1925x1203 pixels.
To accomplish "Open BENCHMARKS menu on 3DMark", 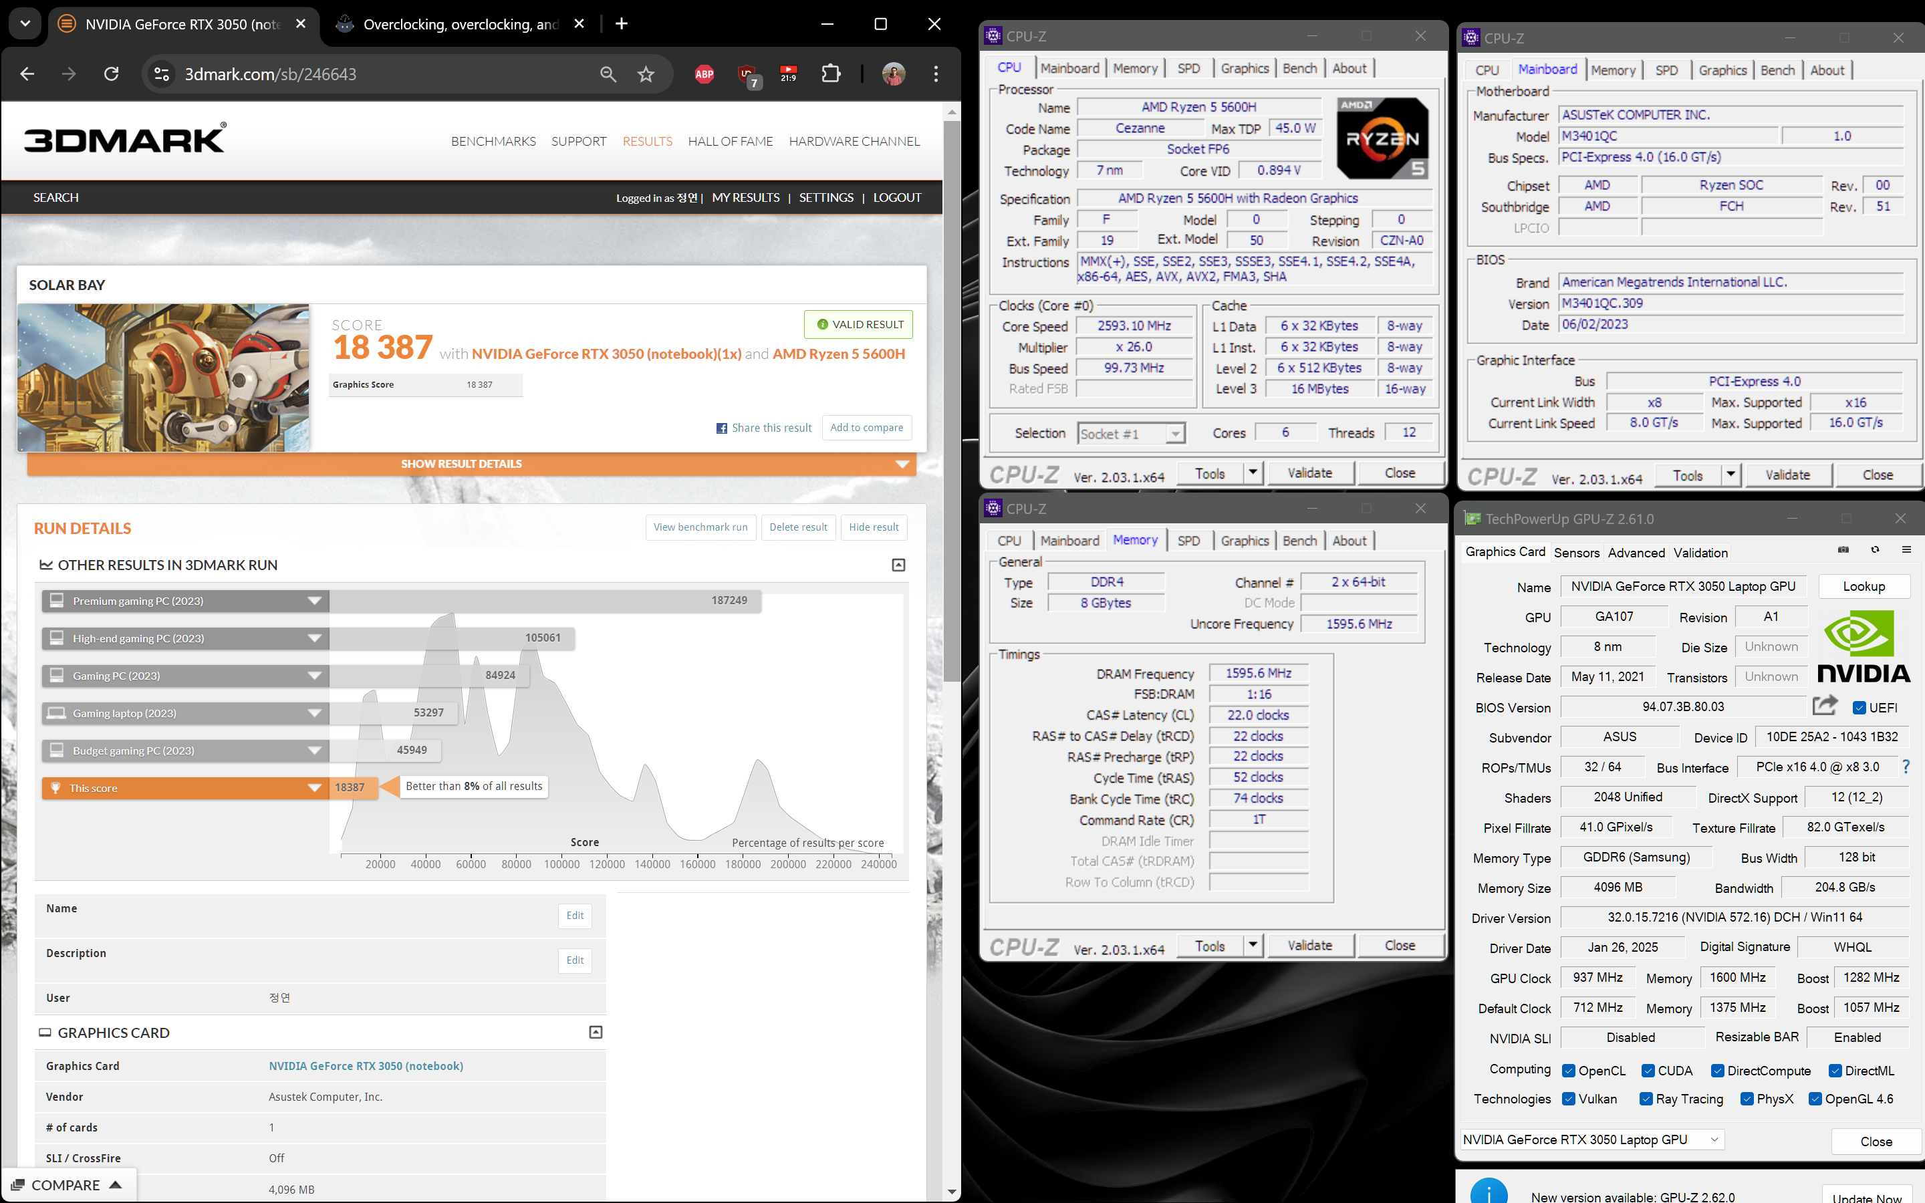I will point(493,142).
